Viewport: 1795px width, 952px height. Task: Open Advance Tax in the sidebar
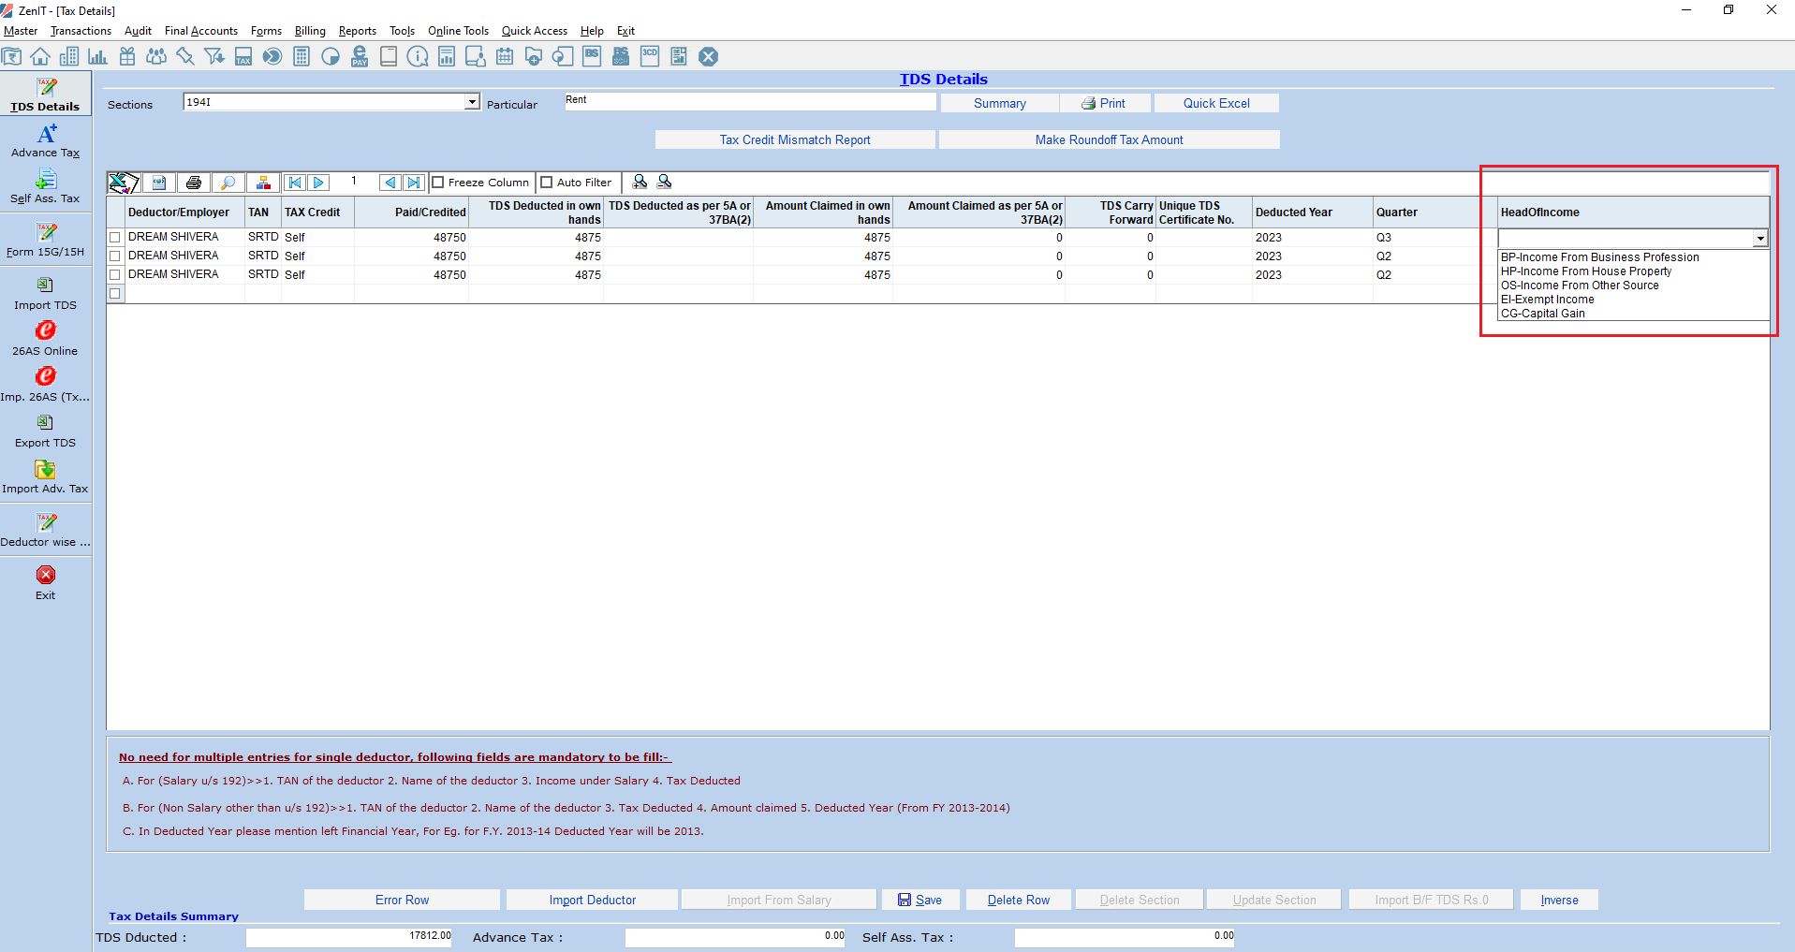click(x=45, y=141)
